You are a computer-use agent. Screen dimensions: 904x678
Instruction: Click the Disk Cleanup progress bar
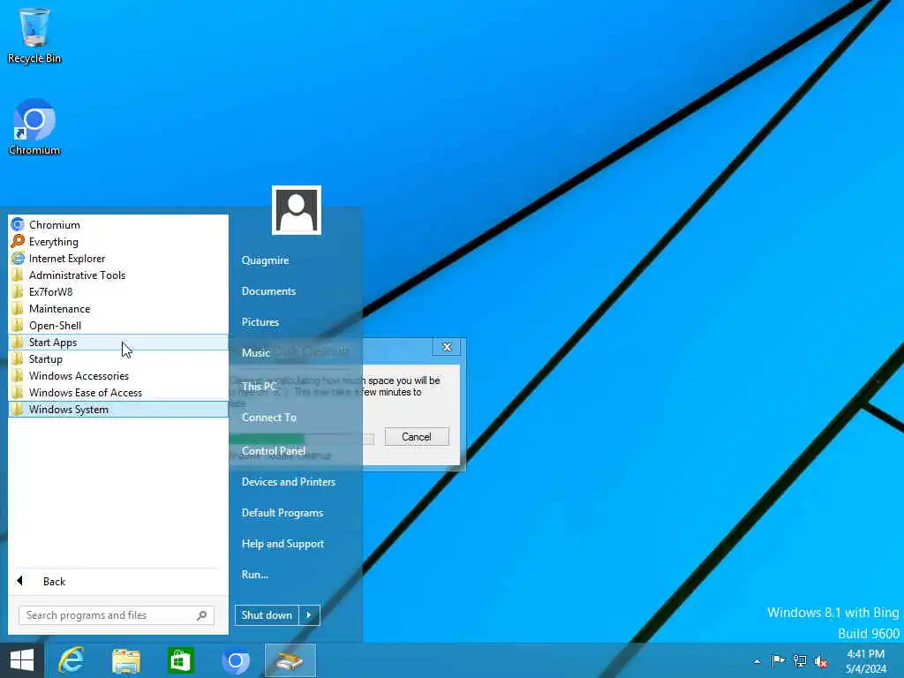302,440
